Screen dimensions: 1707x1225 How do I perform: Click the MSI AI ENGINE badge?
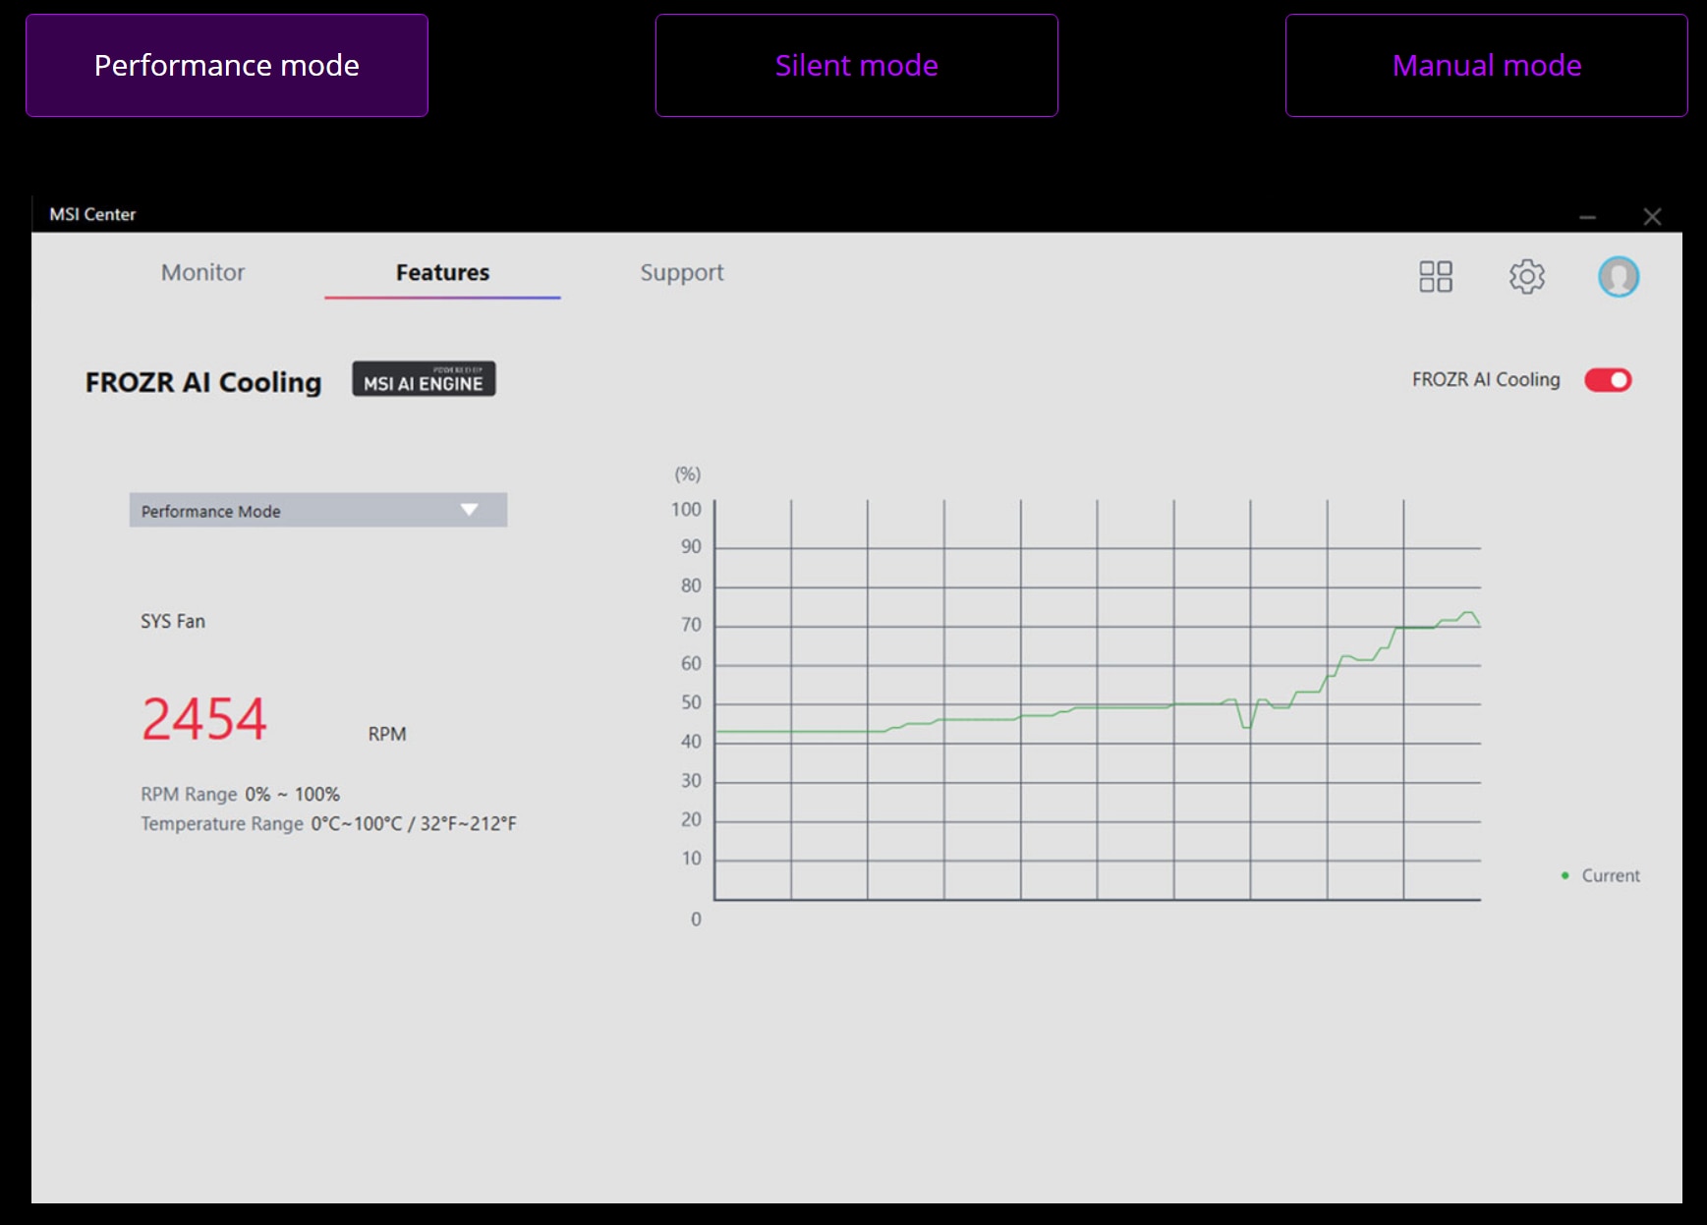click(424, 379)
